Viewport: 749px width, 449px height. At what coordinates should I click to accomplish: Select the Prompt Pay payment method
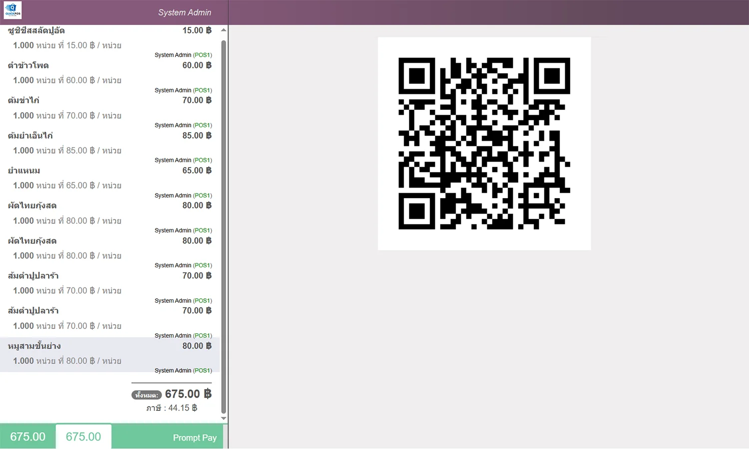[x=194, y=438]
